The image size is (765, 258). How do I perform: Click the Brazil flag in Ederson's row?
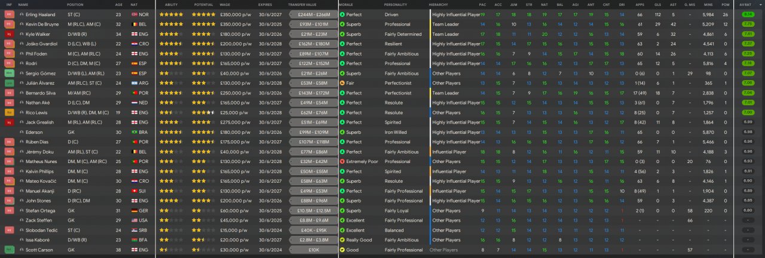(134, 132)
